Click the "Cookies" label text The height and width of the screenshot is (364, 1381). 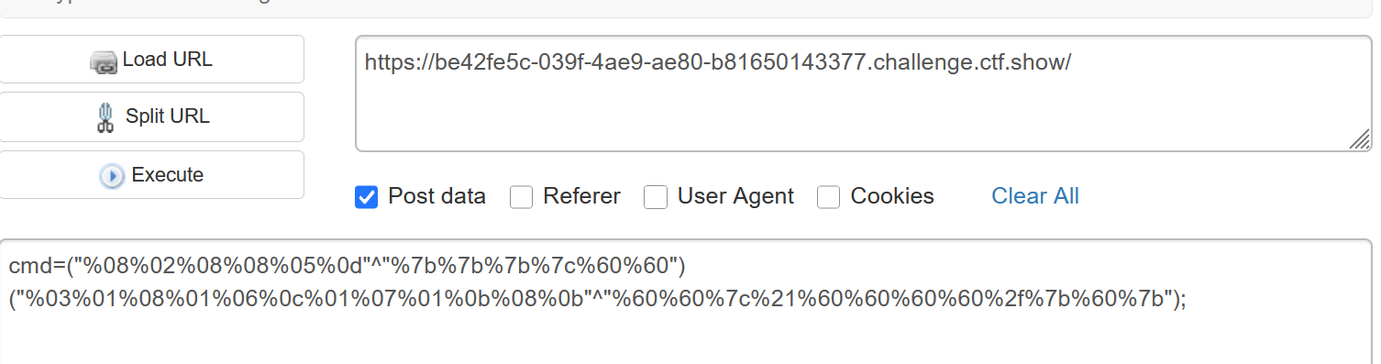pos(892,196)
